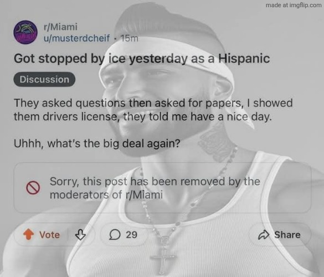Click the Share button label
The height and width of the screenshot is (277, 324).
(287, 235)
